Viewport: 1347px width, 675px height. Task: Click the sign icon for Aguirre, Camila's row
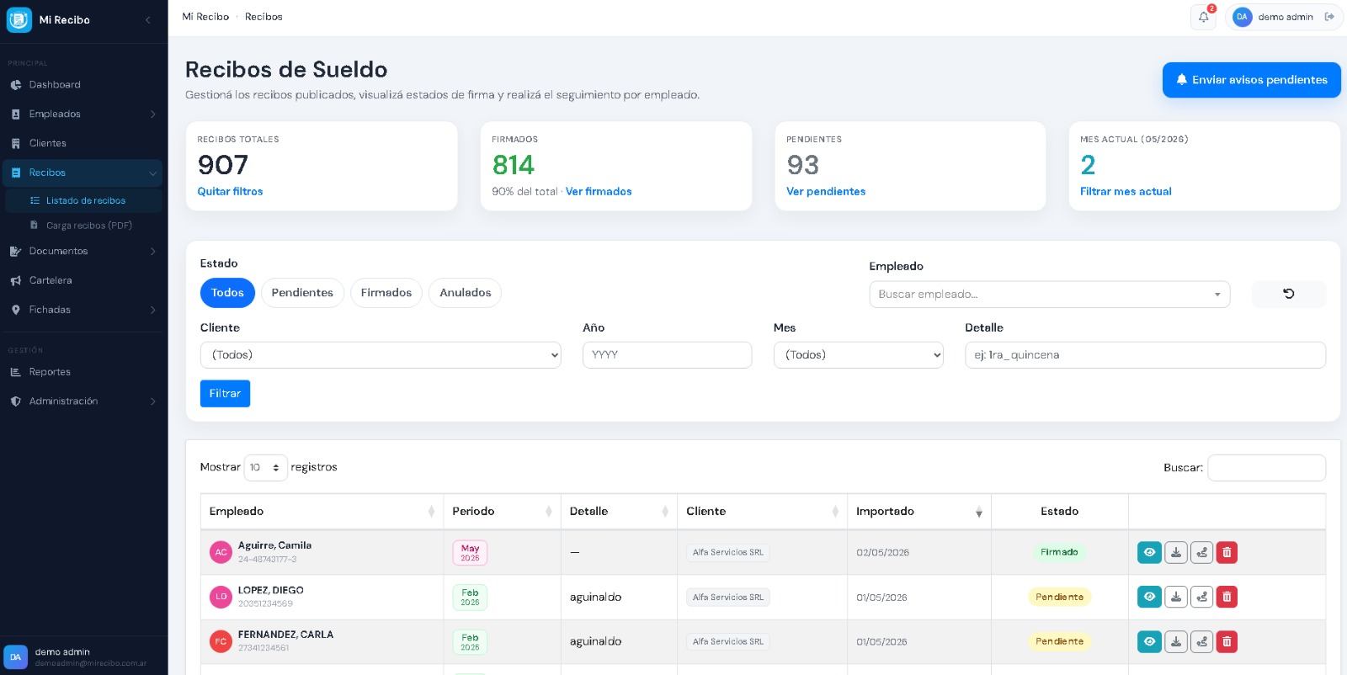pyautogui.click(x=1201, y=552)
